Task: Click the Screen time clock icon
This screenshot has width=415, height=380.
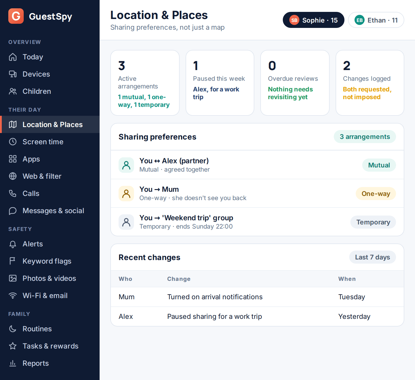Action: point(13,142)
